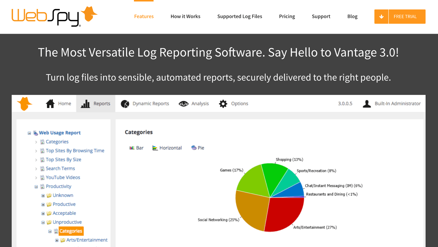The height and width of the screenshot is (247, 438).
Task: Click the Horizontal chart type icon
Action: pyautogui.click(x=155, y=148)
